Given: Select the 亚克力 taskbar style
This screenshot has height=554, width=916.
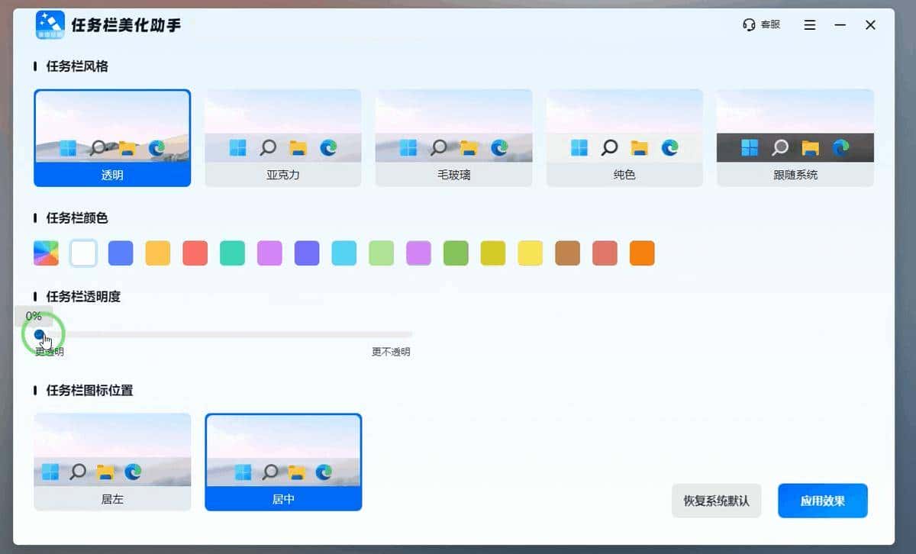Looking at the screenshot, I should (x=283, y=137).
